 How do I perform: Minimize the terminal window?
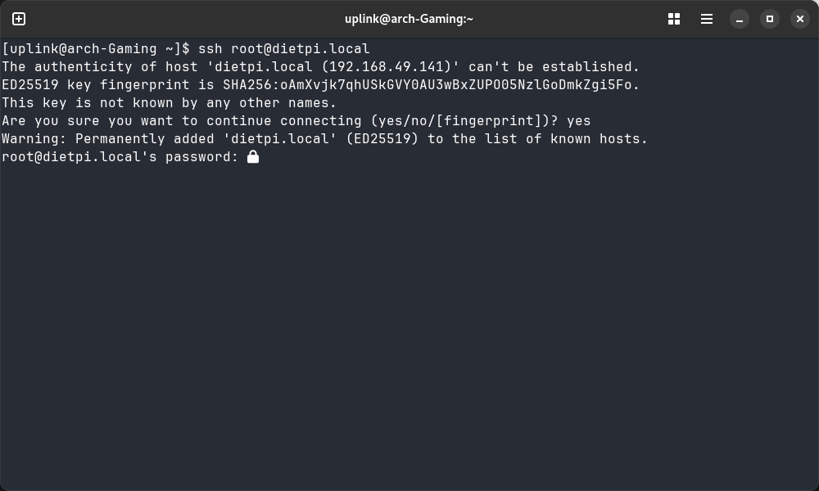click(740, 19)
